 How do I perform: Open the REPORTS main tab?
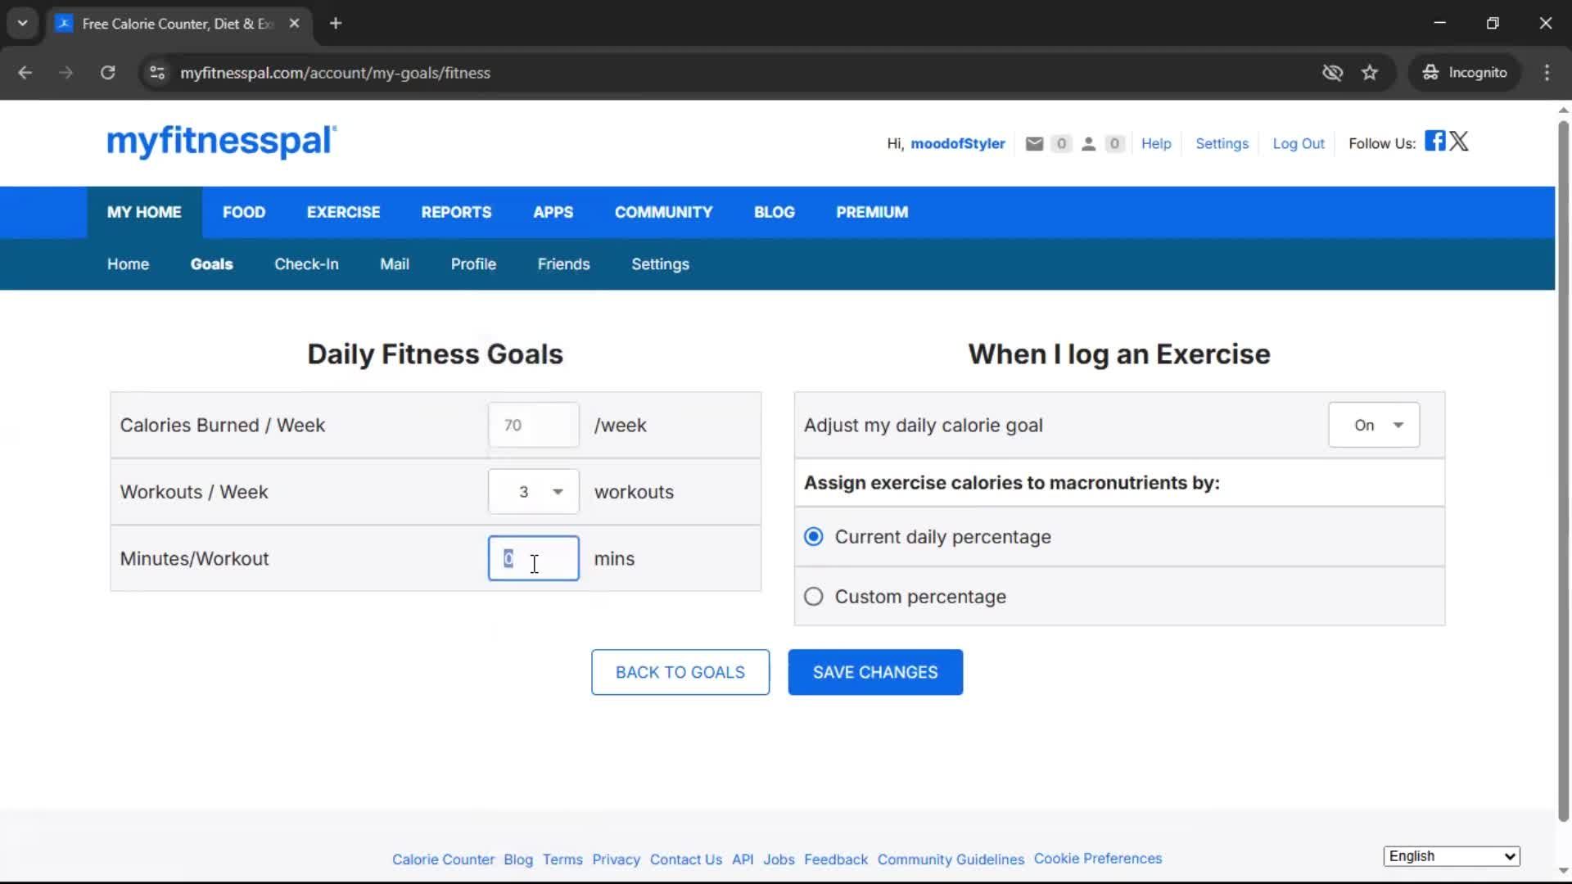click(x=456, y=212)
